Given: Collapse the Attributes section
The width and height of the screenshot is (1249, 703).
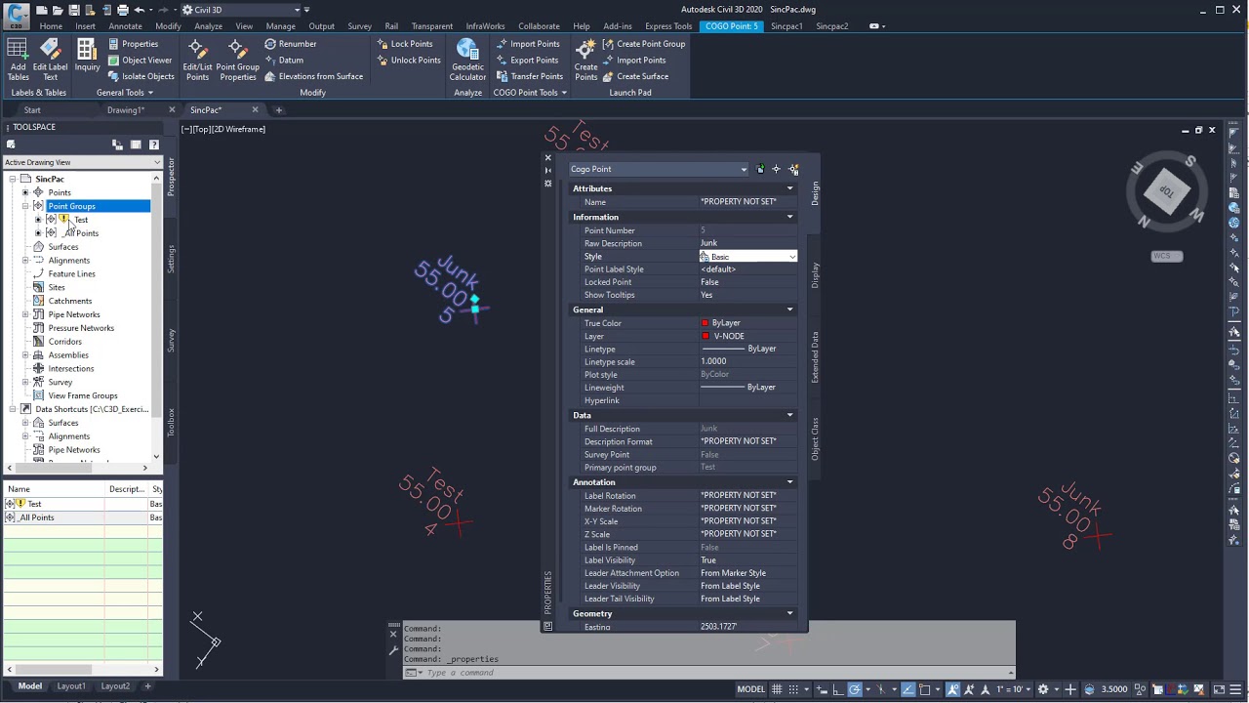Looking at the screenshot, I should [789, 188].
